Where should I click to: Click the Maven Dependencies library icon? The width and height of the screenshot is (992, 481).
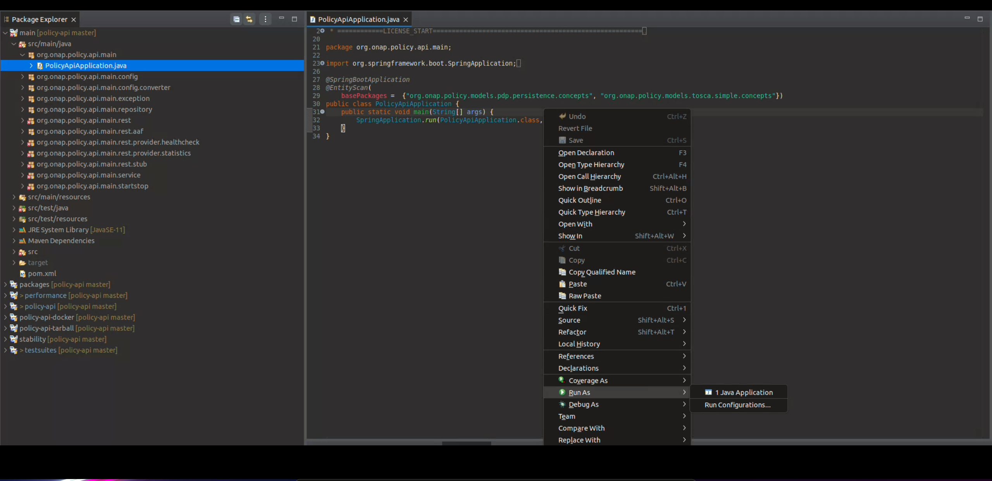click(22, 240)
